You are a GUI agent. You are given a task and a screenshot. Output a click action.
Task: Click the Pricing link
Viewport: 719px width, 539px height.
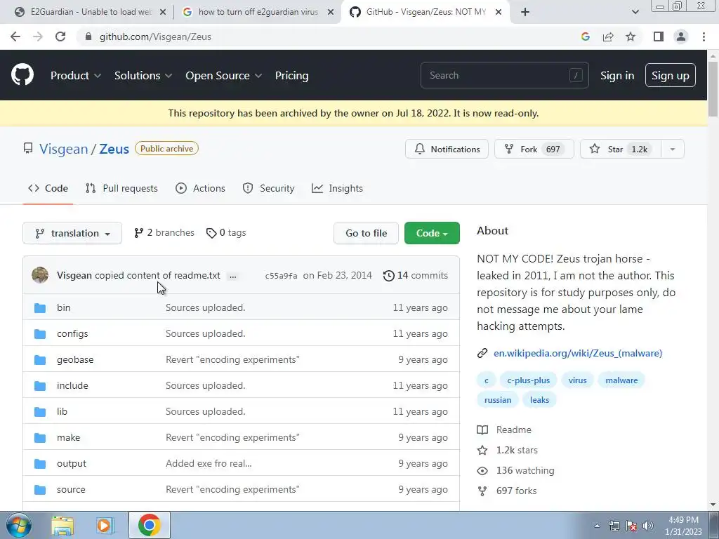[291, 76]
